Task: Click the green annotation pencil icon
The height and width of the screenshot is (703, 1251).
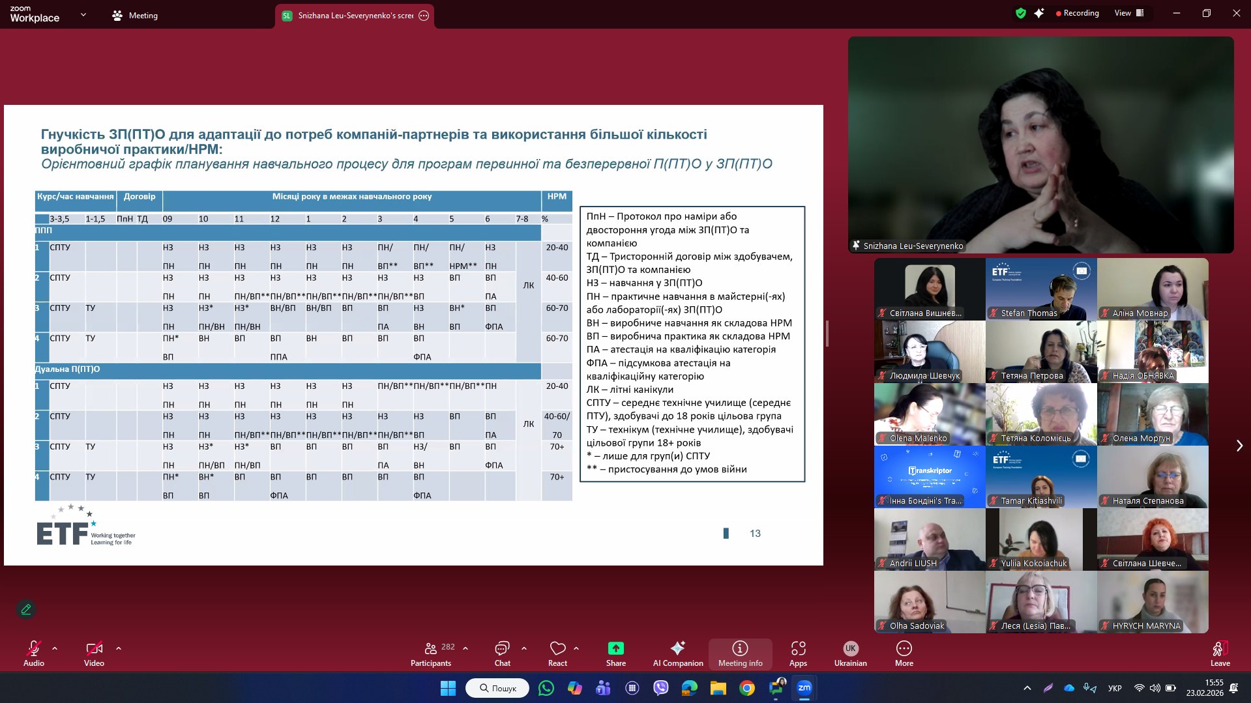Action: coord(26,609)
